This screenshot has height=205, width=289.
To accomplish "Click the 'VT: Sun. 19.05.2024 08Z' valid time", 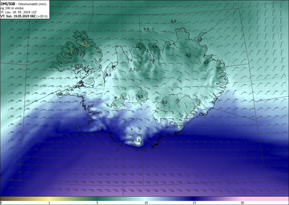I will [x=18, y=16].
